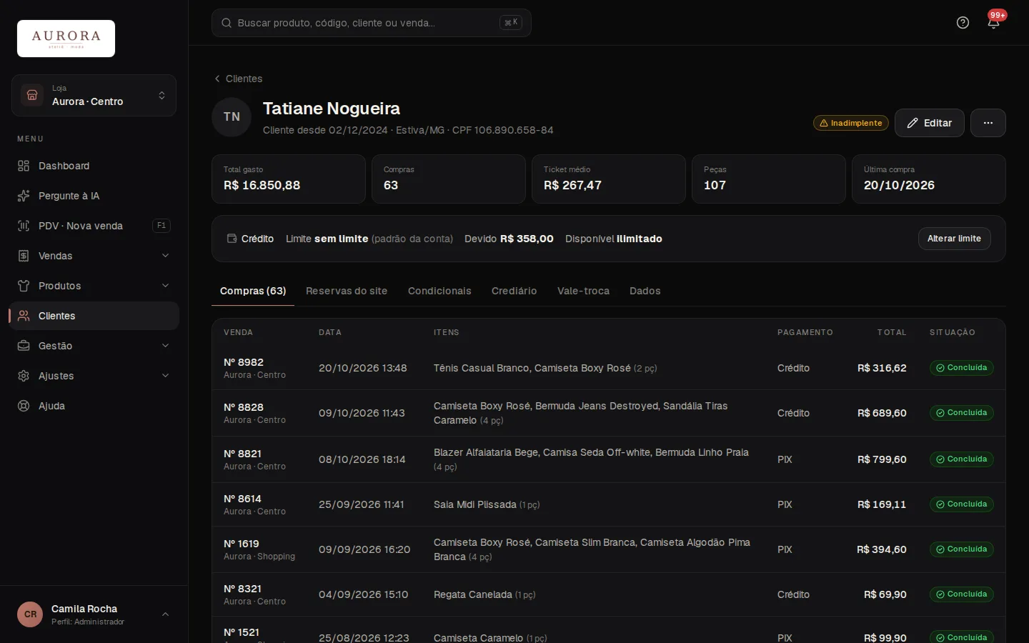Switch to the Vale-troca tab

point(583,291)
